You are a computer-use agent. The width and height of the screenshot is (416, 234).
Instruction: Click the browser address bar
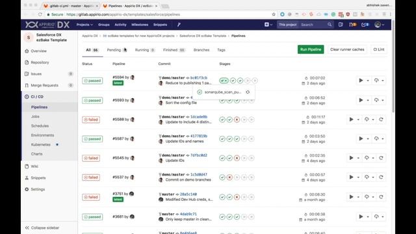pyautogui.click(x=159, y=14)
